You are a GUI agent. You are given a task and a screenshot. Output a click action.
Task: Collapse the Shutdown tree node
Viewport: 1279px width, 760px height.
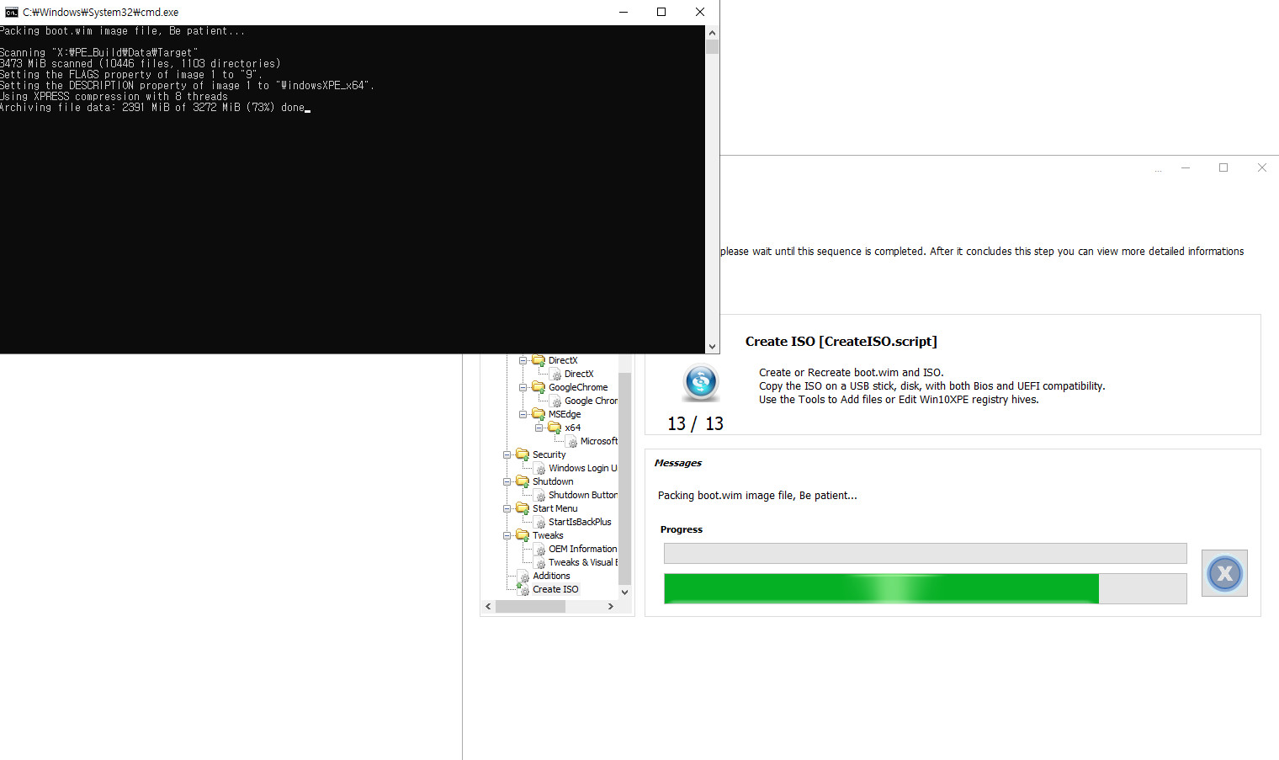[507, 481]
